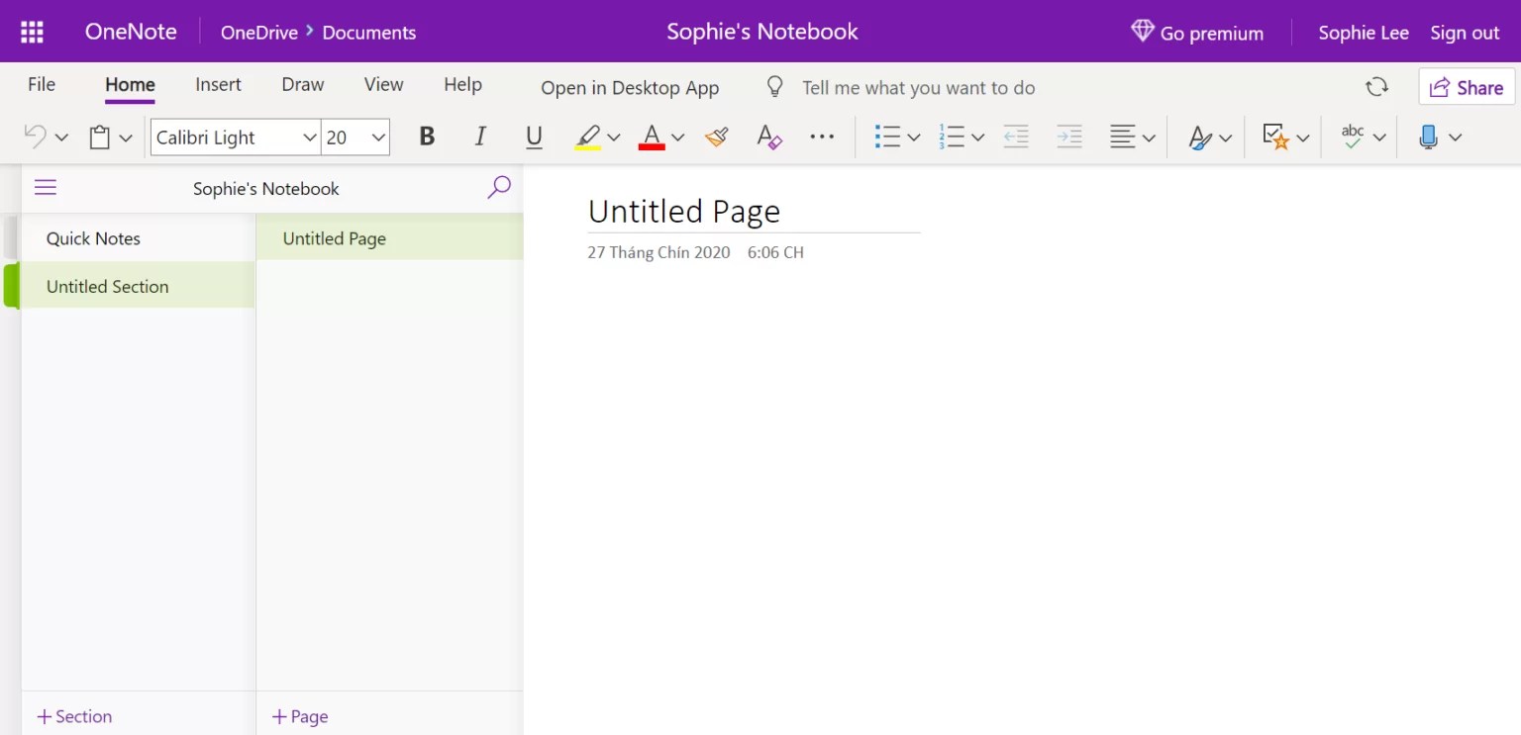Click Open in Desktop App

630,88
